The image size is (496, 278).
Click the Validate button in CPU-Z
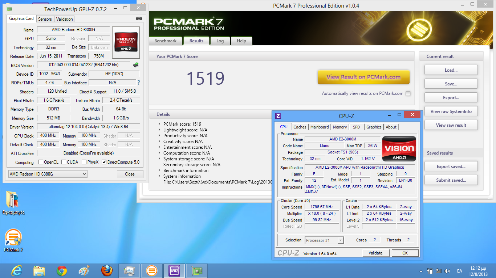pyautogui.click(x=375, y=253)
